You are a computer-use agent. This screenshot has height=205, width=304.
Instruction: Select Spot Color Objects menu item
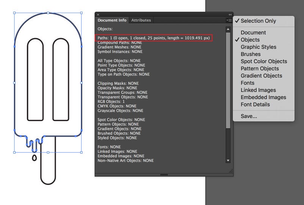point(263,61)
